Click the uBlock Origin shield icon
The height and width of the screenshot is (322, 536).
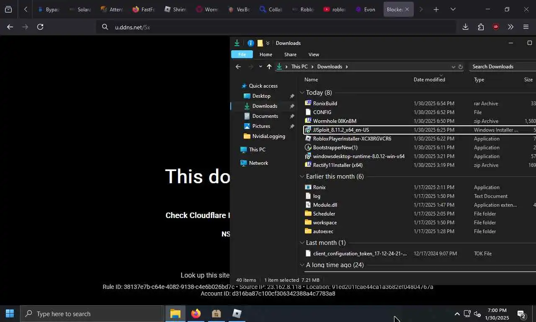click(x=496, y=27)
